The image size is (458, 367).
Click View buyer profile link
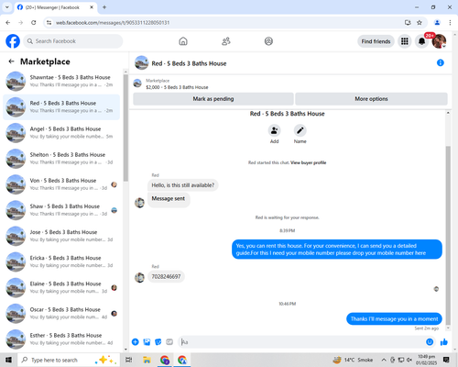coord(309,162)
